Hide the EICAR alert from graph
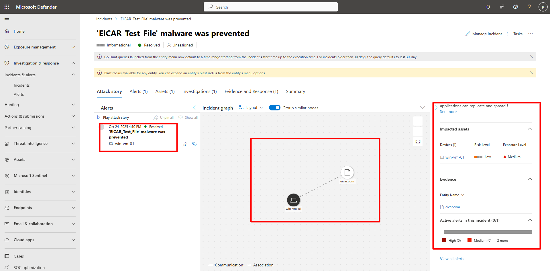Viewport: 550px width, 271px height. coord(194,144)
